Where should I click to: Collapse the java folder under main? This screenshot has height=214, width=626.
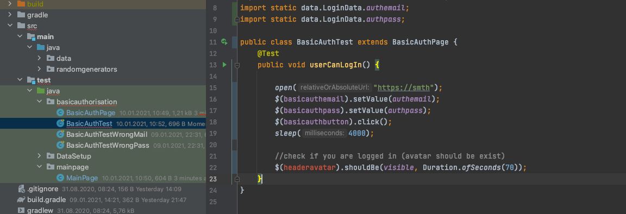pos(29,47)
